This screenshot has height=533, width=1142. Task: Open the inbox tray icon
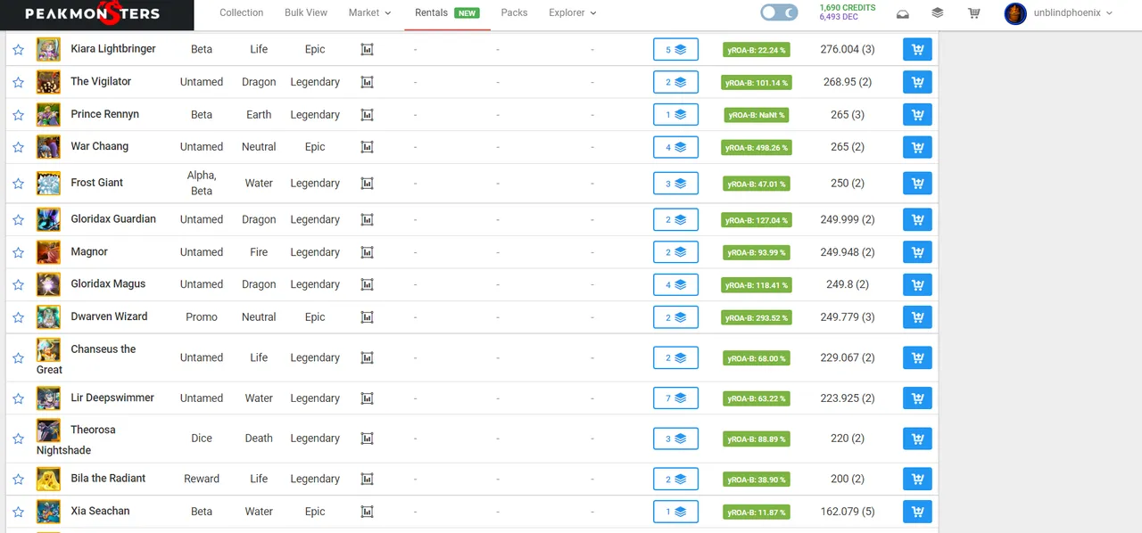[x=904, y=13]
